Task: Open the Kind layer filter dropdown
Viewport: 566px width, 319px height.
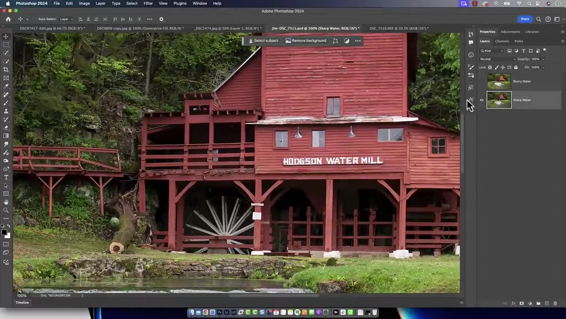Action: click(492, 51)
